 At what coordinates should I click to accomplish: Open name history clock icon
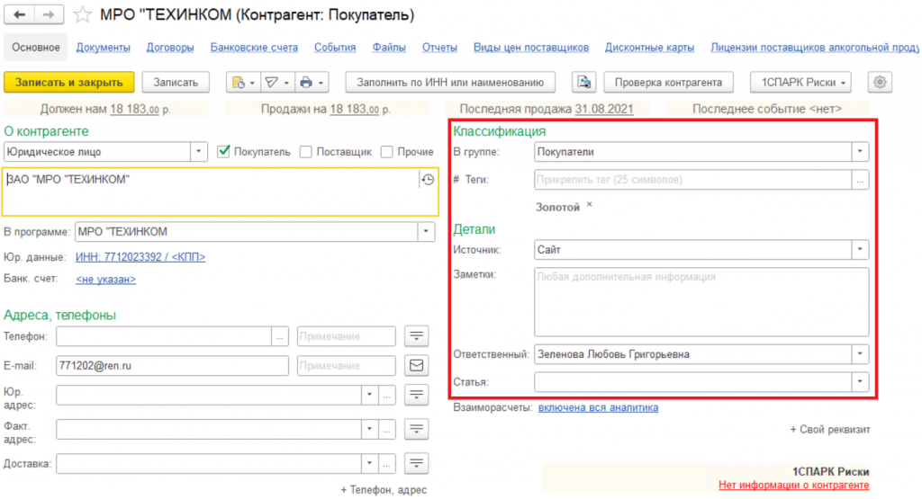pos(428,180)
